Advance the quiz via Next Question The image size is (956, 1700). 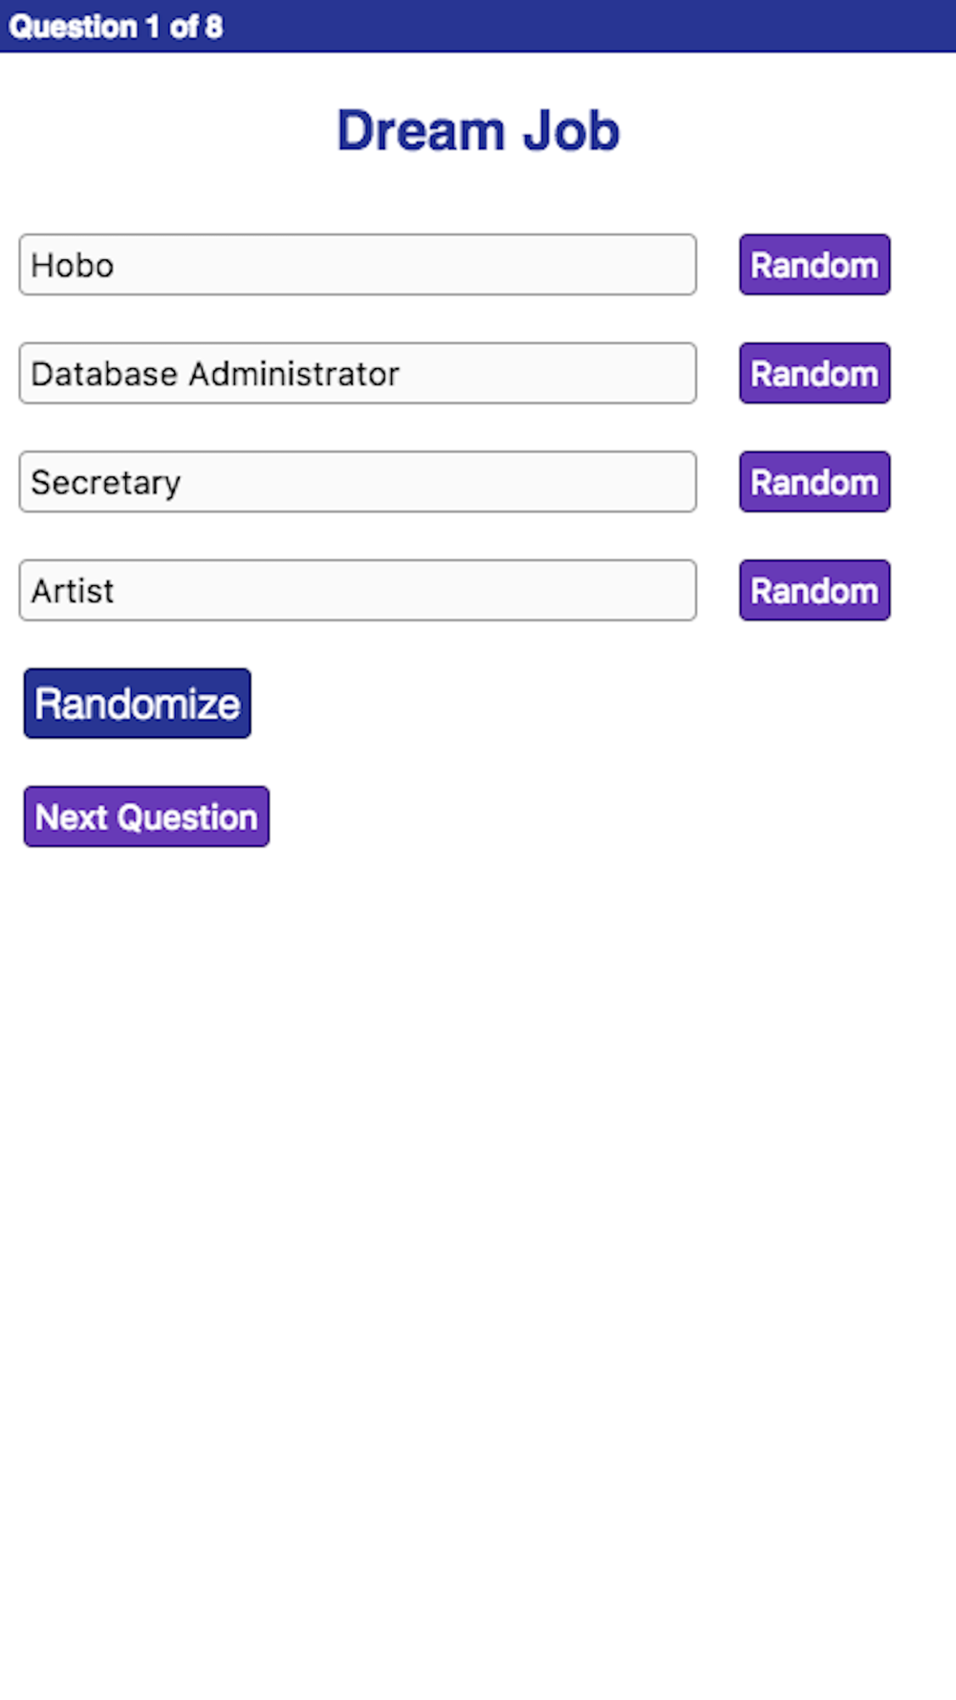point(146,817)
